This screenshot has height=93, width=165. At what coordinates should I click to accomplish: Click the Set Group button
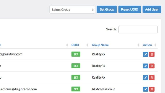pyautogui.click(x=107, y=9)
